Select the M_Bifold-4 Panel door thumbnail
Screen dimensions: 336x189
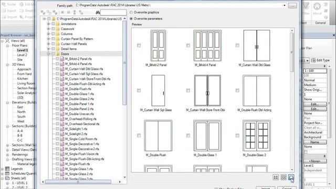coord(207,46)
